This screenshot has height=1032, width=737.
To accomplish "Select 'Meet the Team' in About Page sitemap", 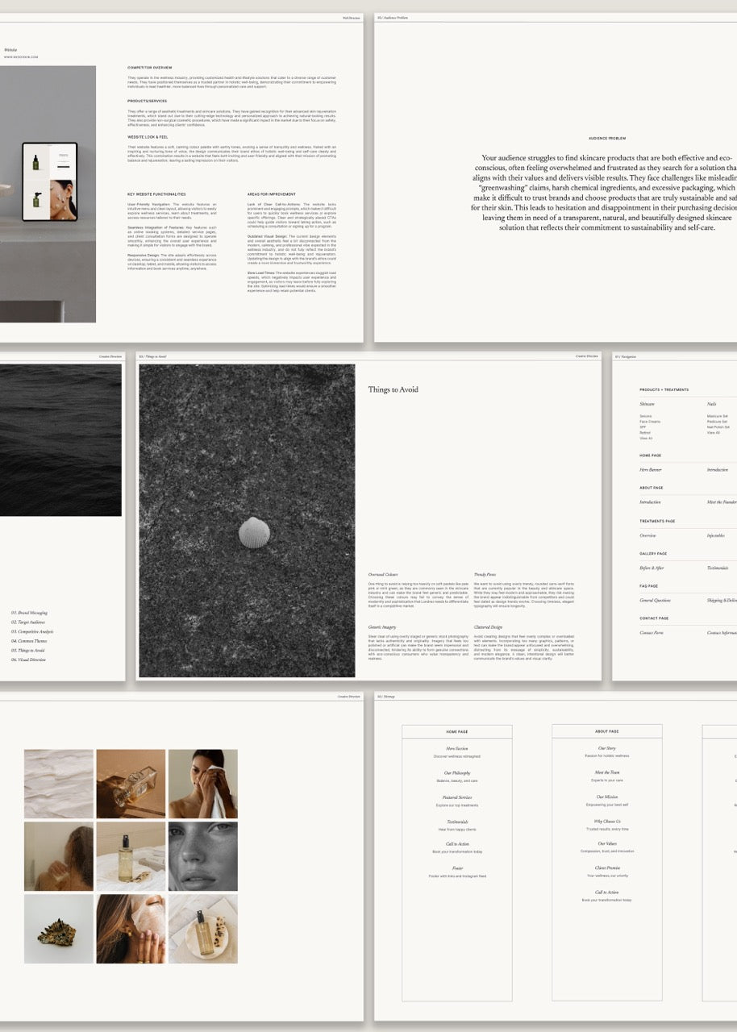I will pos(607,772).
